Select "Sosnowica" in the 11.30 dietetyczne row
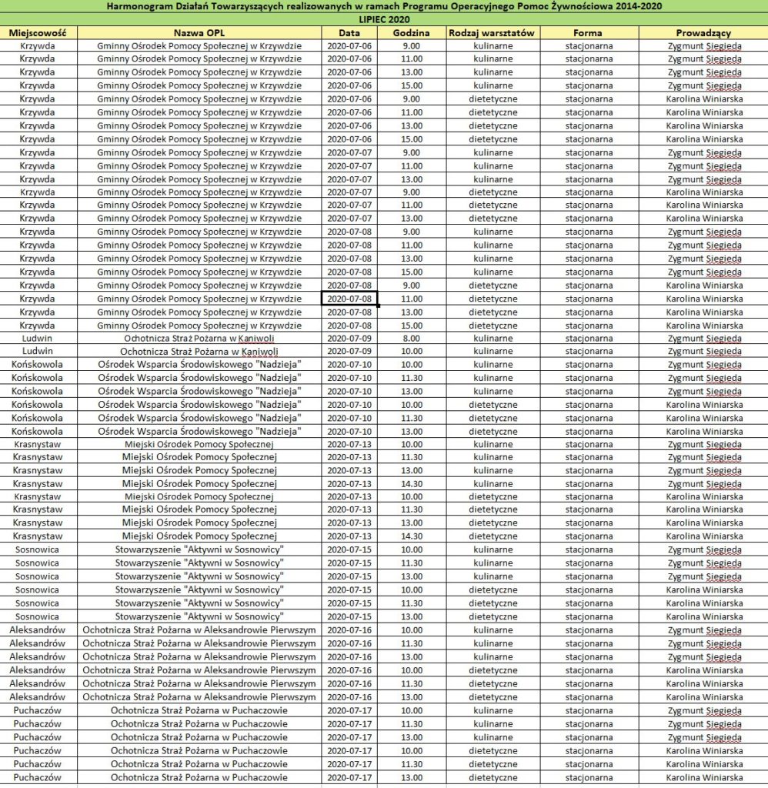This screenshot has width=768, height=788. click(38, 603)
